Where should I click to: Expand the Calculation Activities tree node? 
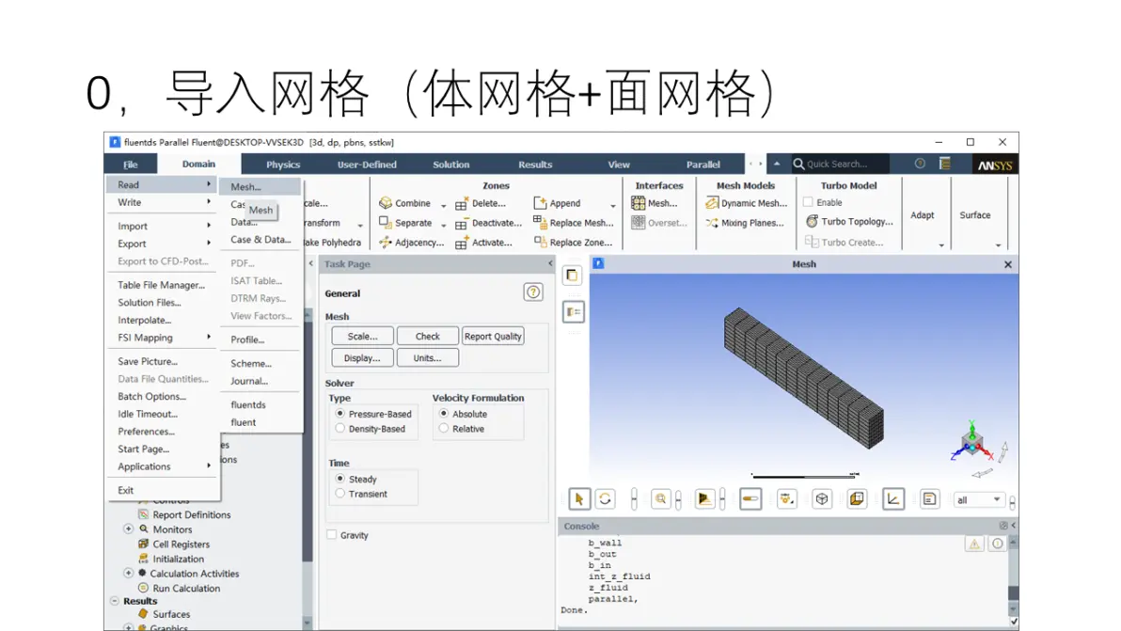[128, 573]
